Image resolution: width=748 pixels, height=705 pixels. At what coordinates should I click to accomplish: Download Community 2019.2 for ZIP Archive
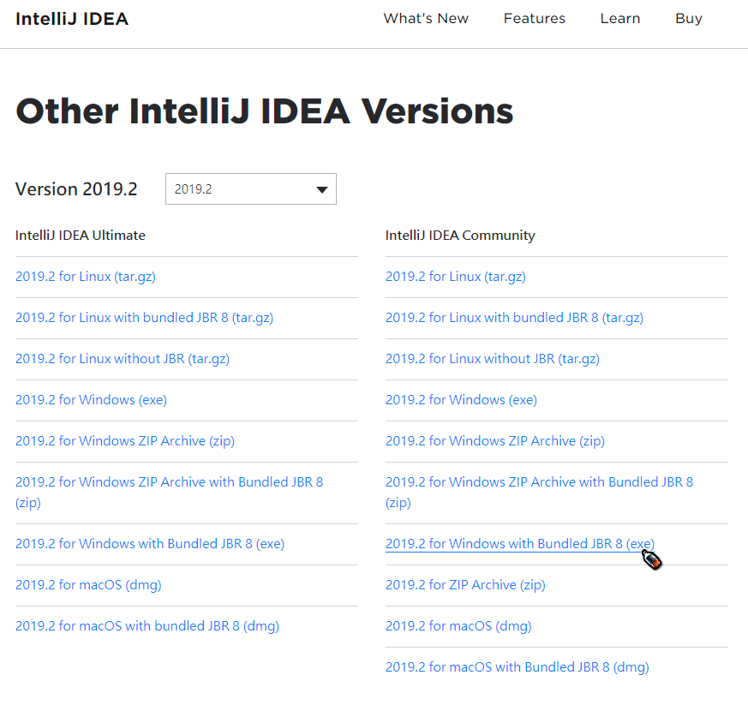pyautogui.click(x=465, y=585)
